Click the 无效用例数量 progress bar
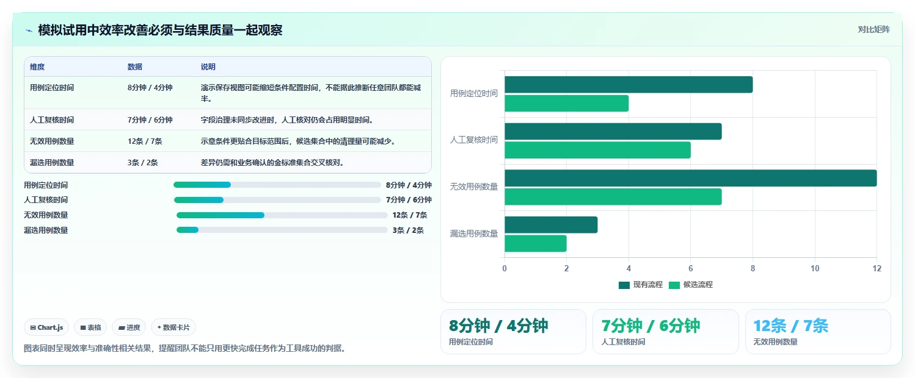Image resolution: width=915 pixels, height=378 pixels. point(282,215)
